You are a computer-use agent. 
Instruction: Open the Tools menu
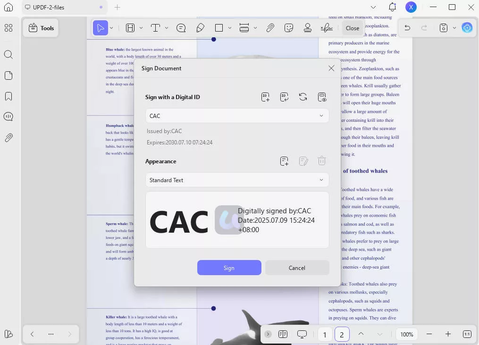point(41,28)
